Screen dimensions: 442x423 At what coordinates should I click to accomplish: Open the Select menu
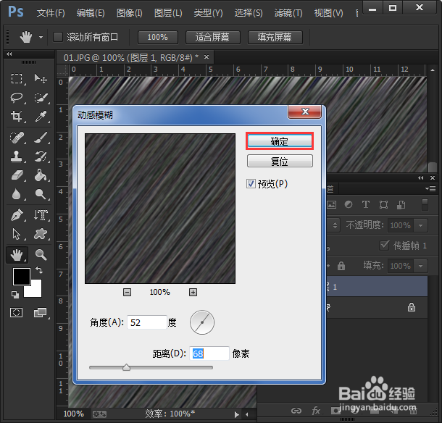point(249,13)
